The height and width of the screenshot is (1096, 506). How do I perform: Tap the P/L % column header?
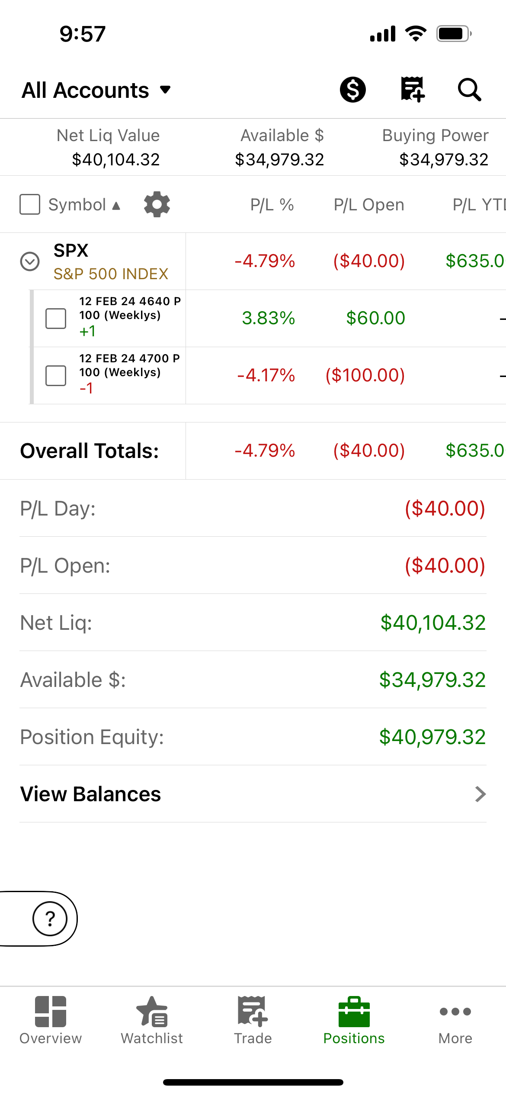272,205
